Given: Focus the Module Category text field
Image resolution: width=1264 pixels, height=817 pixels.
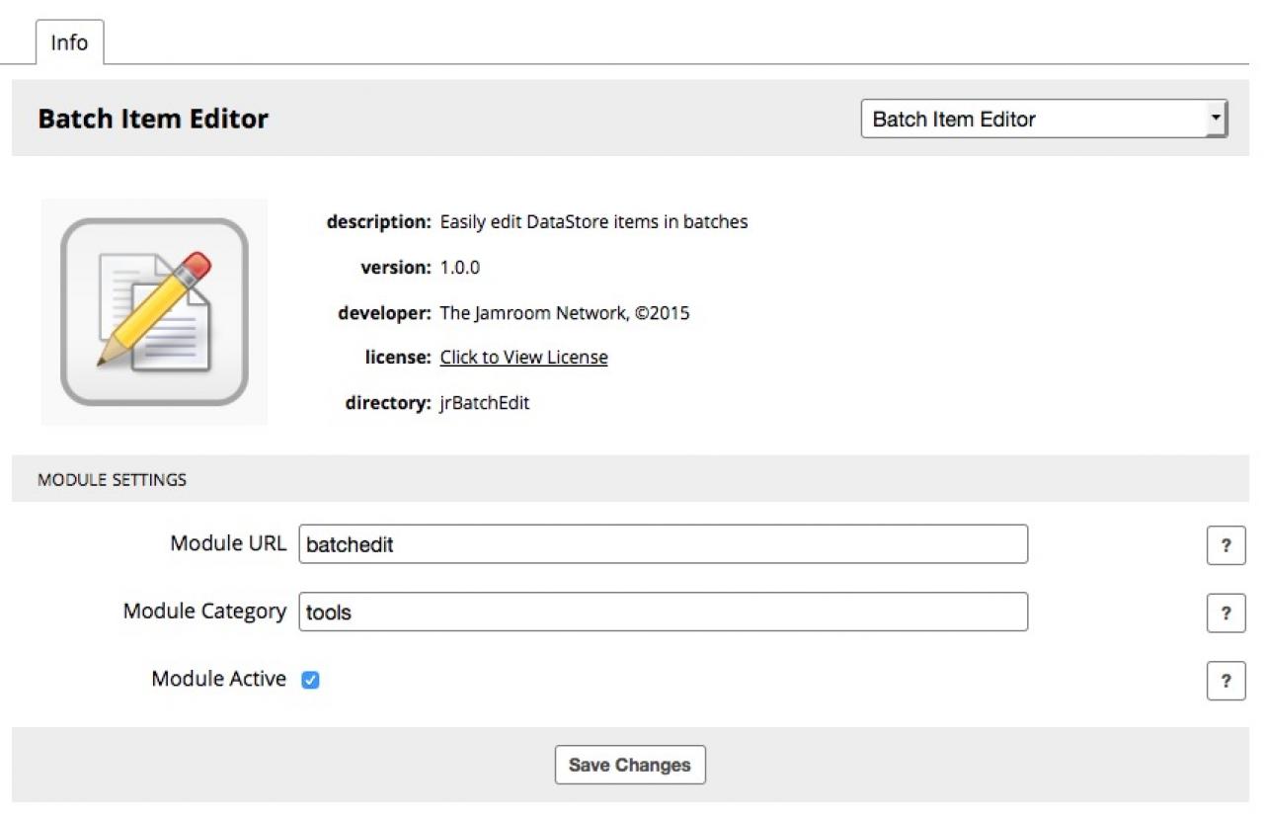Looking at the screenshot, I should tap(663, 613).
